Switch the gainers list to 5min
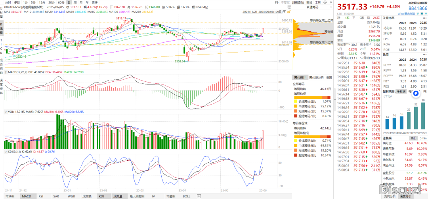Viewport: 428px width, 199px height. (423, 138)
